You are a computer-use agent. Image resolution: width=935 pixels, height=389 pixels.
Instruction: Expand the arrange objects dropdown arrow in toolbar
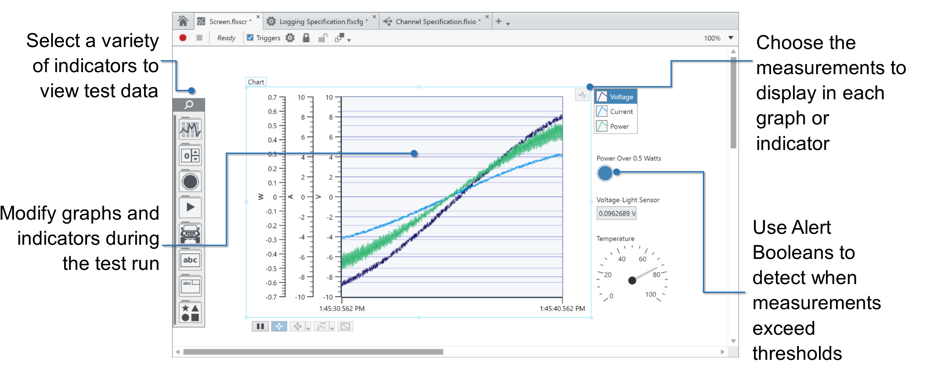coord(349,40)
